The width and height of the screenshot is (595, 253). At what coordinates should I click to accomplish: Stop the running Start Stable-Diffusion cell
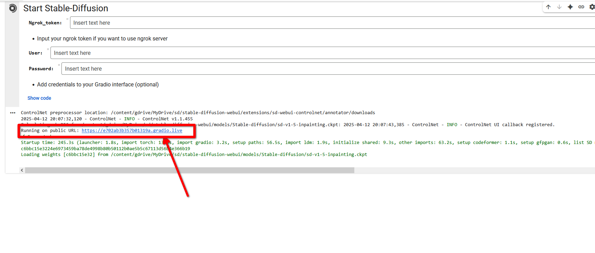click(x=13, y=8)
